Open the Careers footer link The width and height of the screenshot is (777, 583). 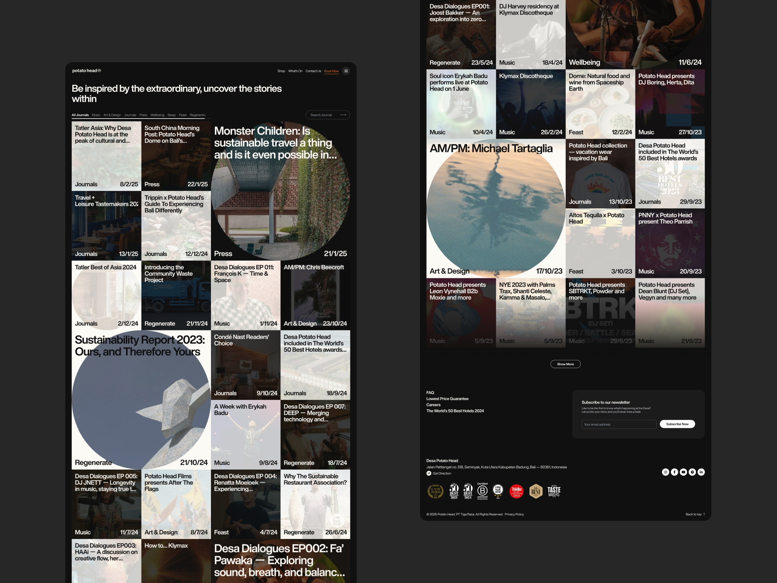click(x=433, y=405)
